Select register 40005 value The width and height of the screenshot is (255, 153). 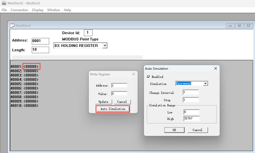click(31, 84)
